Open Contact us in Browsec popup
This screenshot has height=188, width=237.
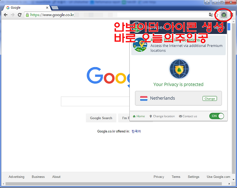pos(188,116)
